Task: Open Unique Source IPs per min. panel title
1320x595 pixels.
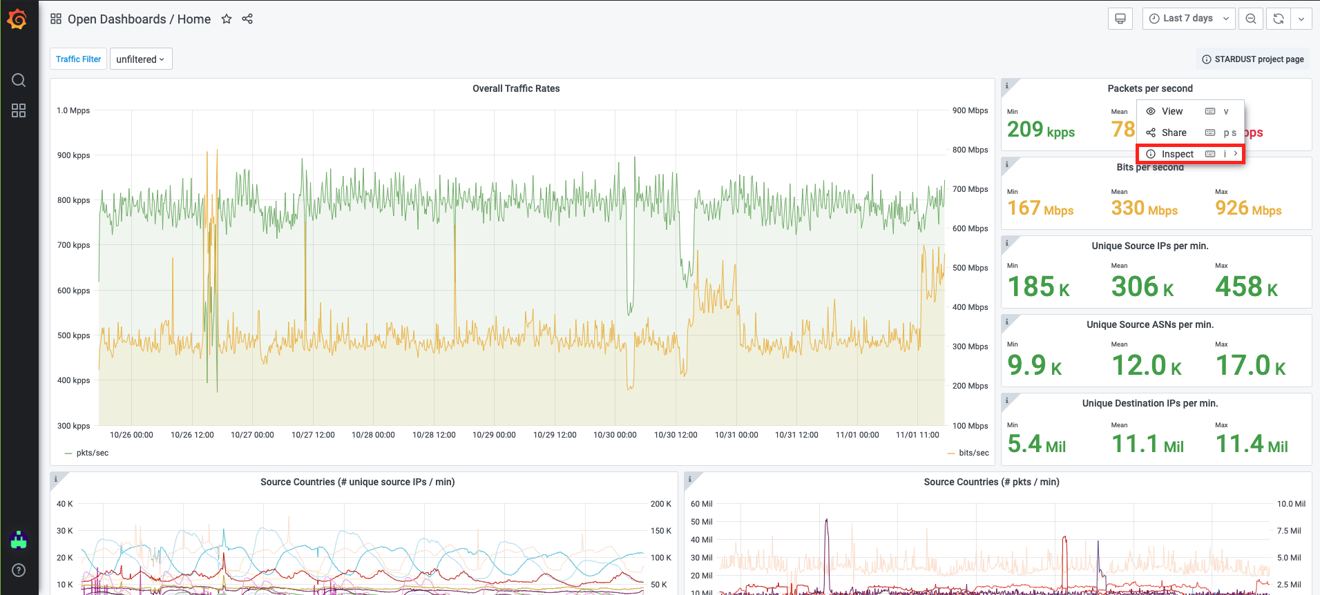Action: pyautogui.click(x=1150, y=246)
